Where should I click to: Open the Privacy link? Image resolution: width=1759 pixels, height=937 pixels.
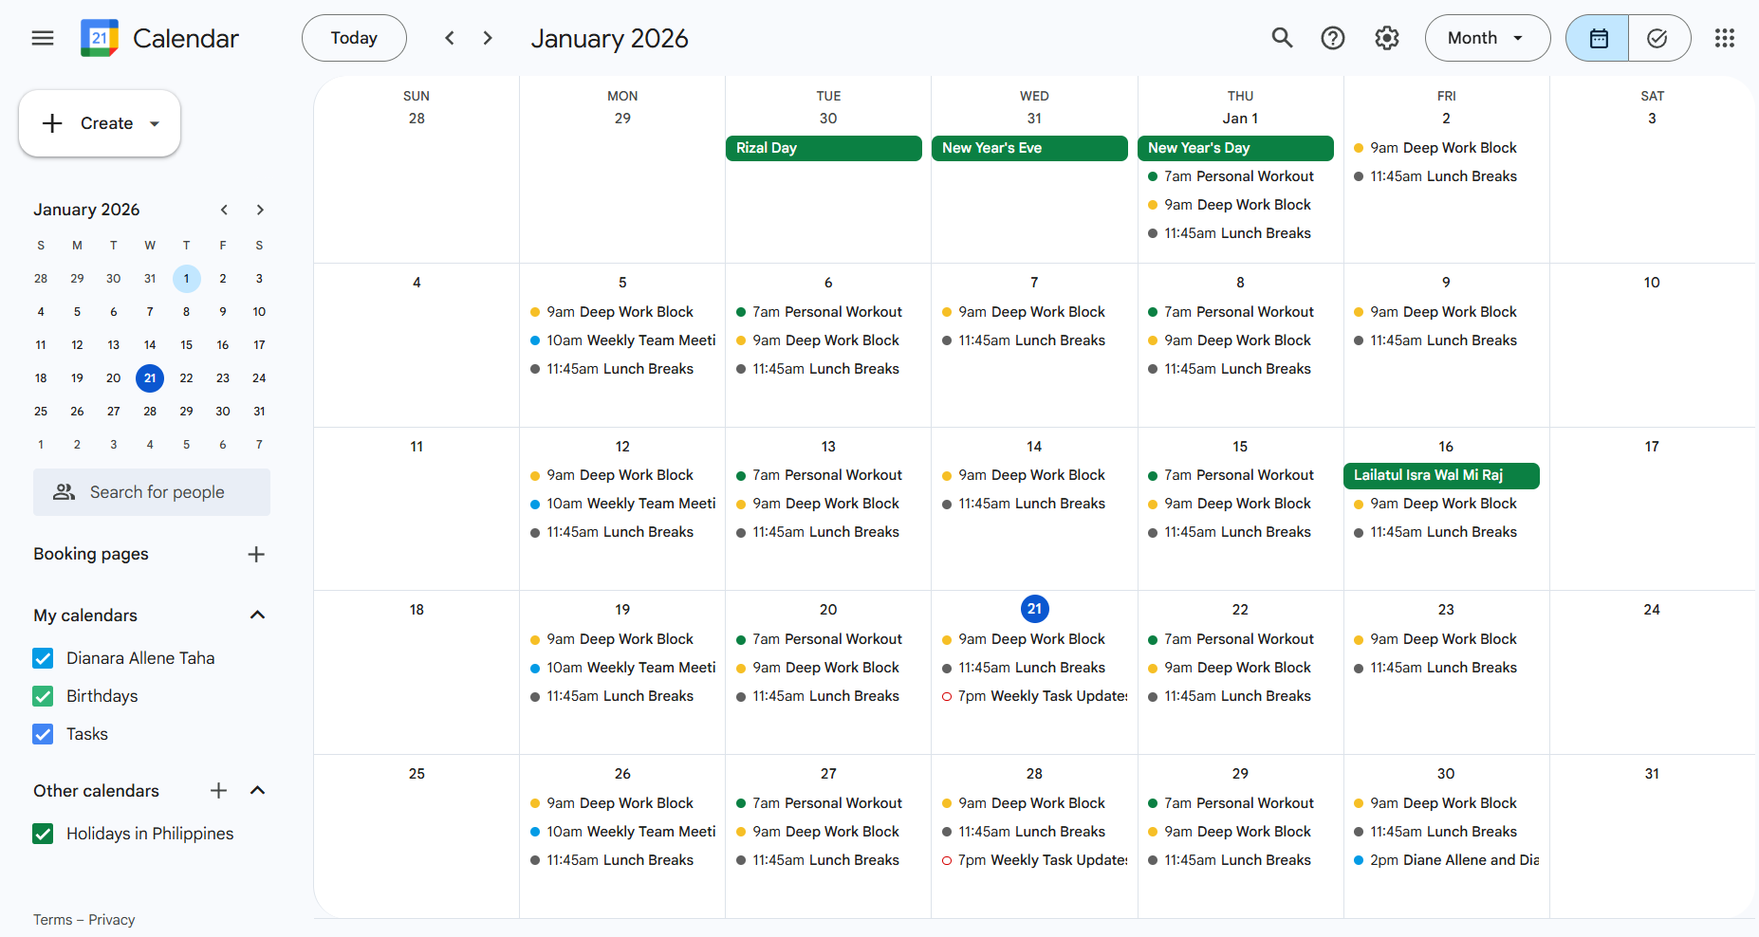tap(112, 920)
